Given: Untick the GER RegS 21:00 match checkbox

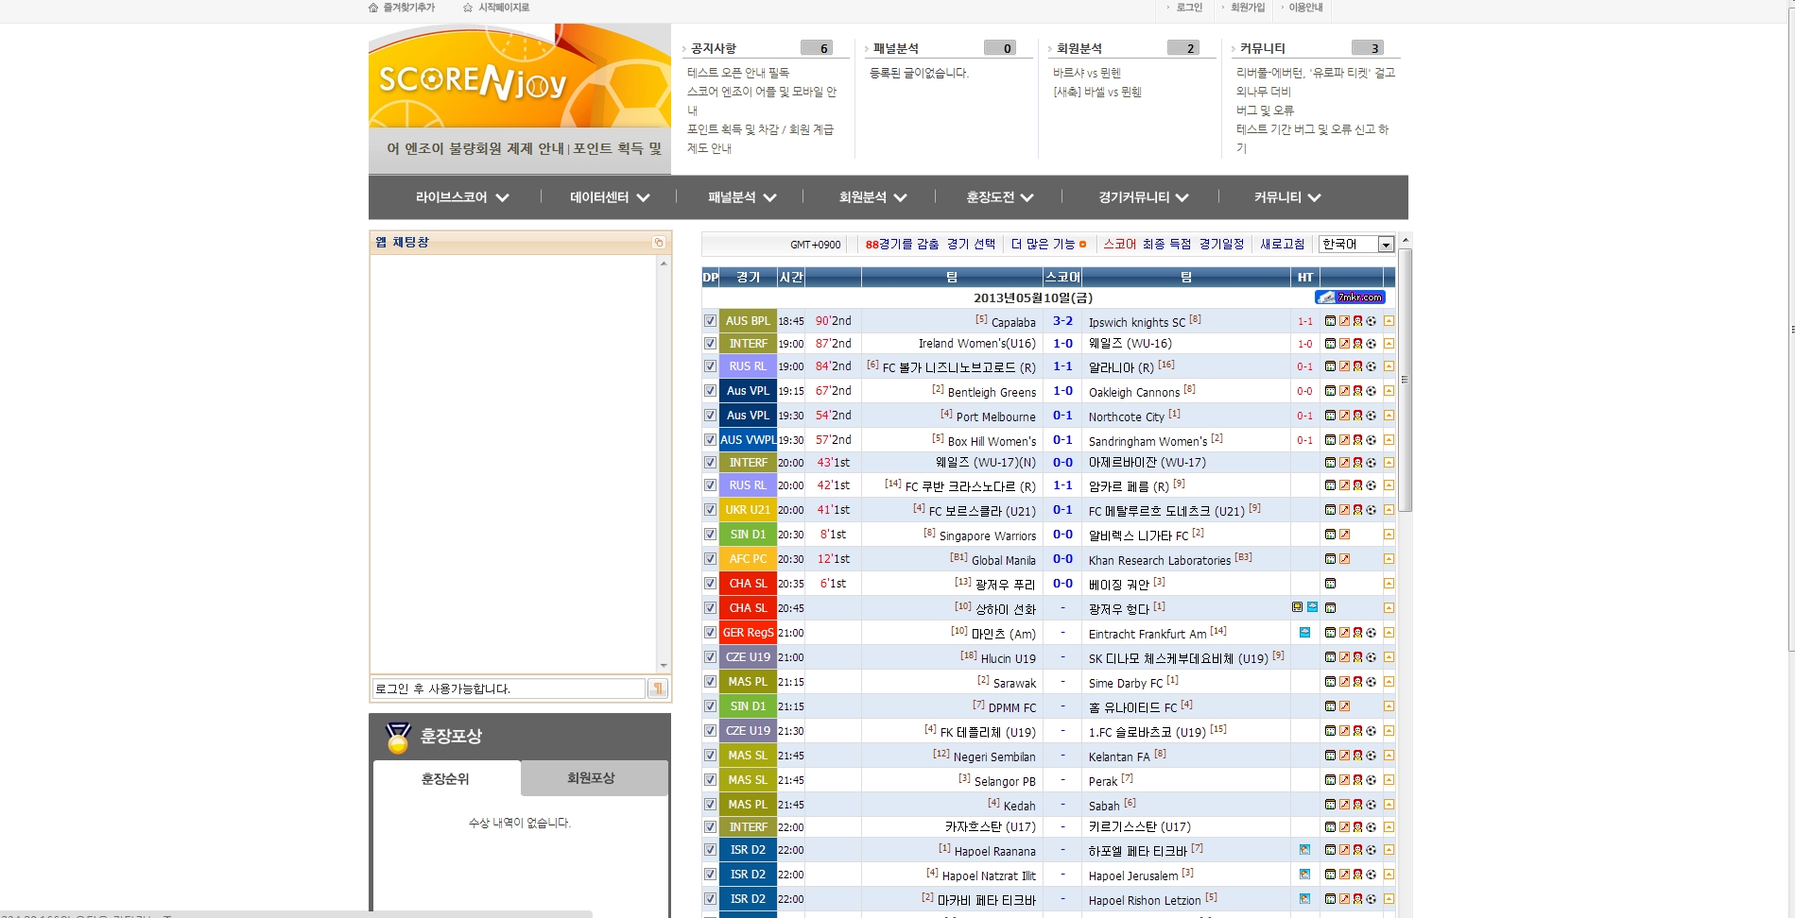Looking at the screenshot, I should [x=710, y=633].
